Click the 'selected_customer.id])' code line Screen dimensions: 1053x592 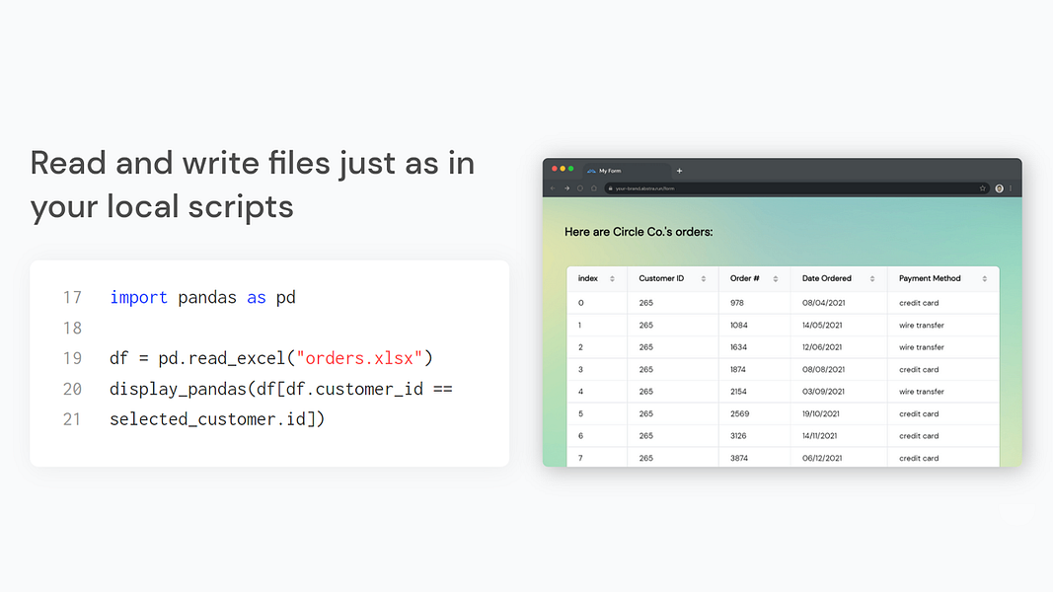(217, 418)
